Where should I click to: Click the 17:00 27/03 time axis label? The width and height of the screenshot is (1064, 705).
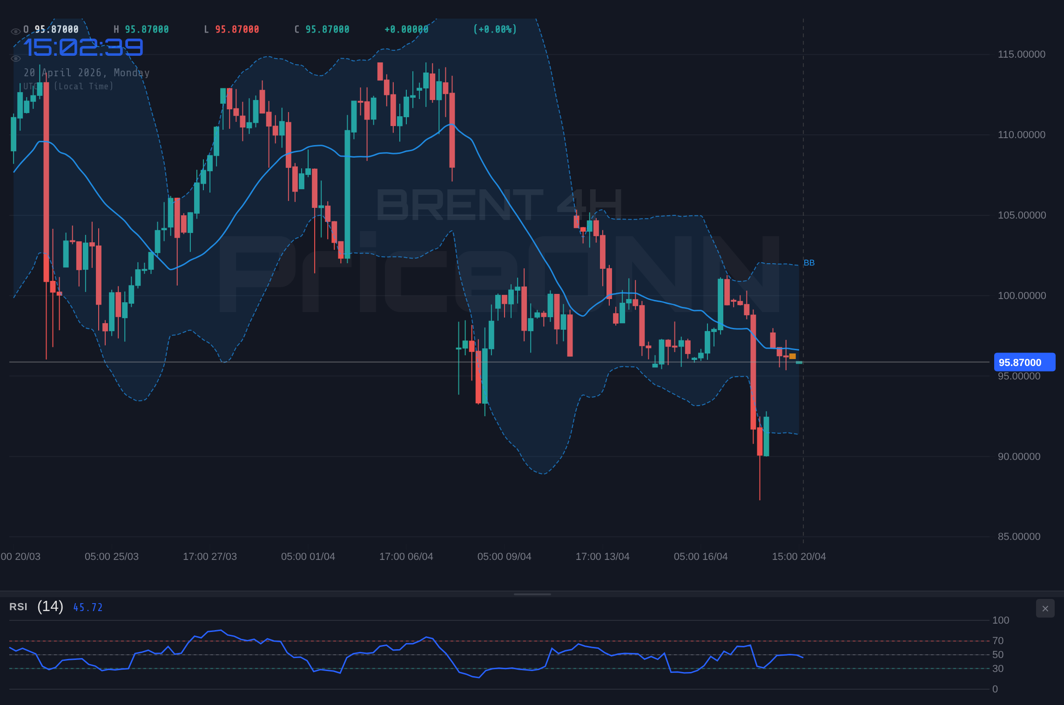tap(210, 557)
